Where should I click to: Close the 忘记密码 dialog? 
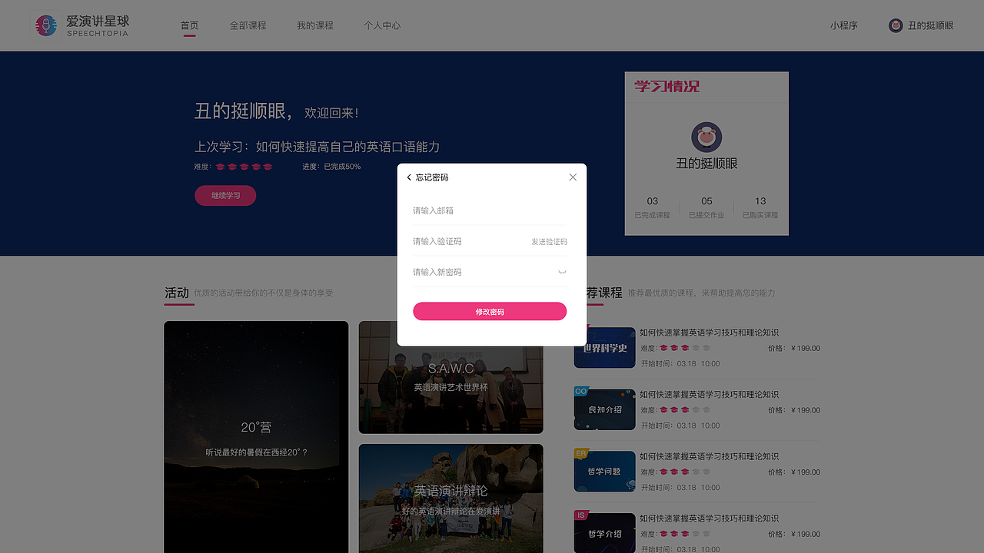coord(573,177)
